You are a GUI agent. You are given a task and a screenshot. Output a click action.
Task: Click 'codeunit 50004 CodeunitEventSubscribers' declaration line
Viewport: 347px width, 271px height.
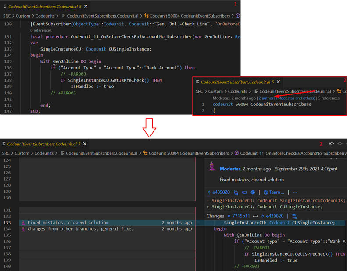pos(262,105)
